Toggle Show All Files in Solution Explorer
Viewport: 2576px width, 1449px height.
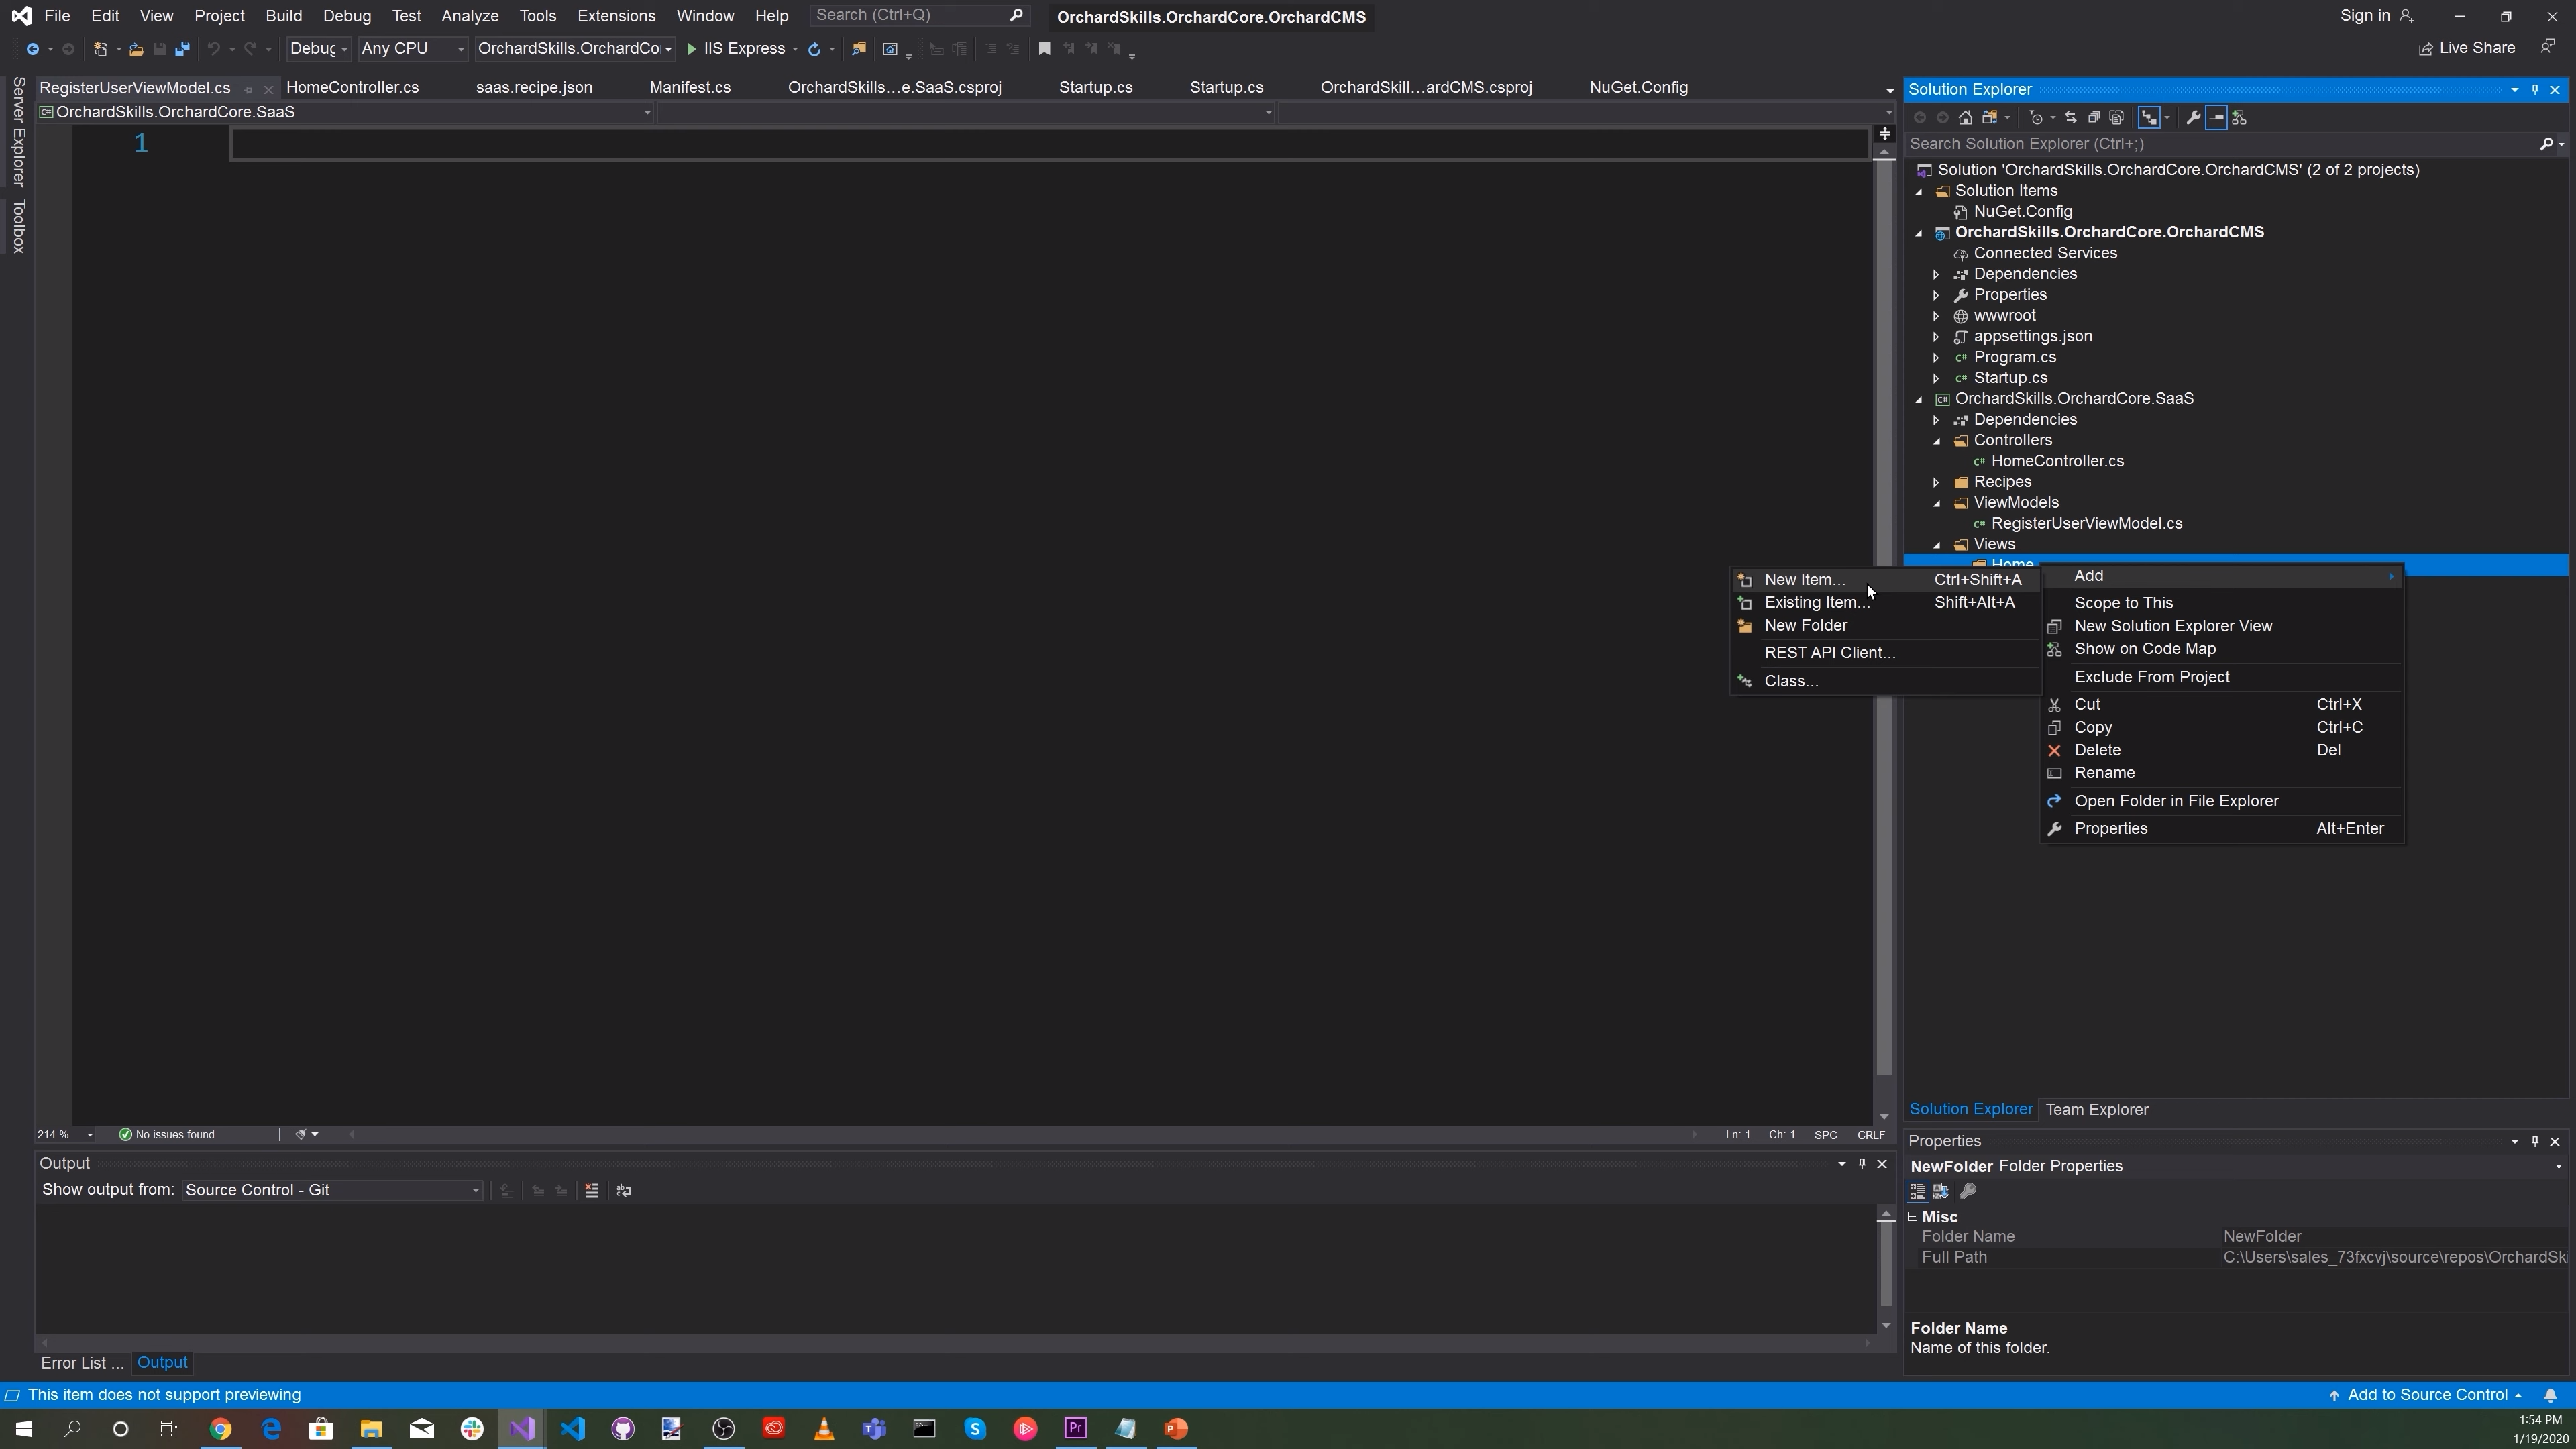tap(2116, 118)
